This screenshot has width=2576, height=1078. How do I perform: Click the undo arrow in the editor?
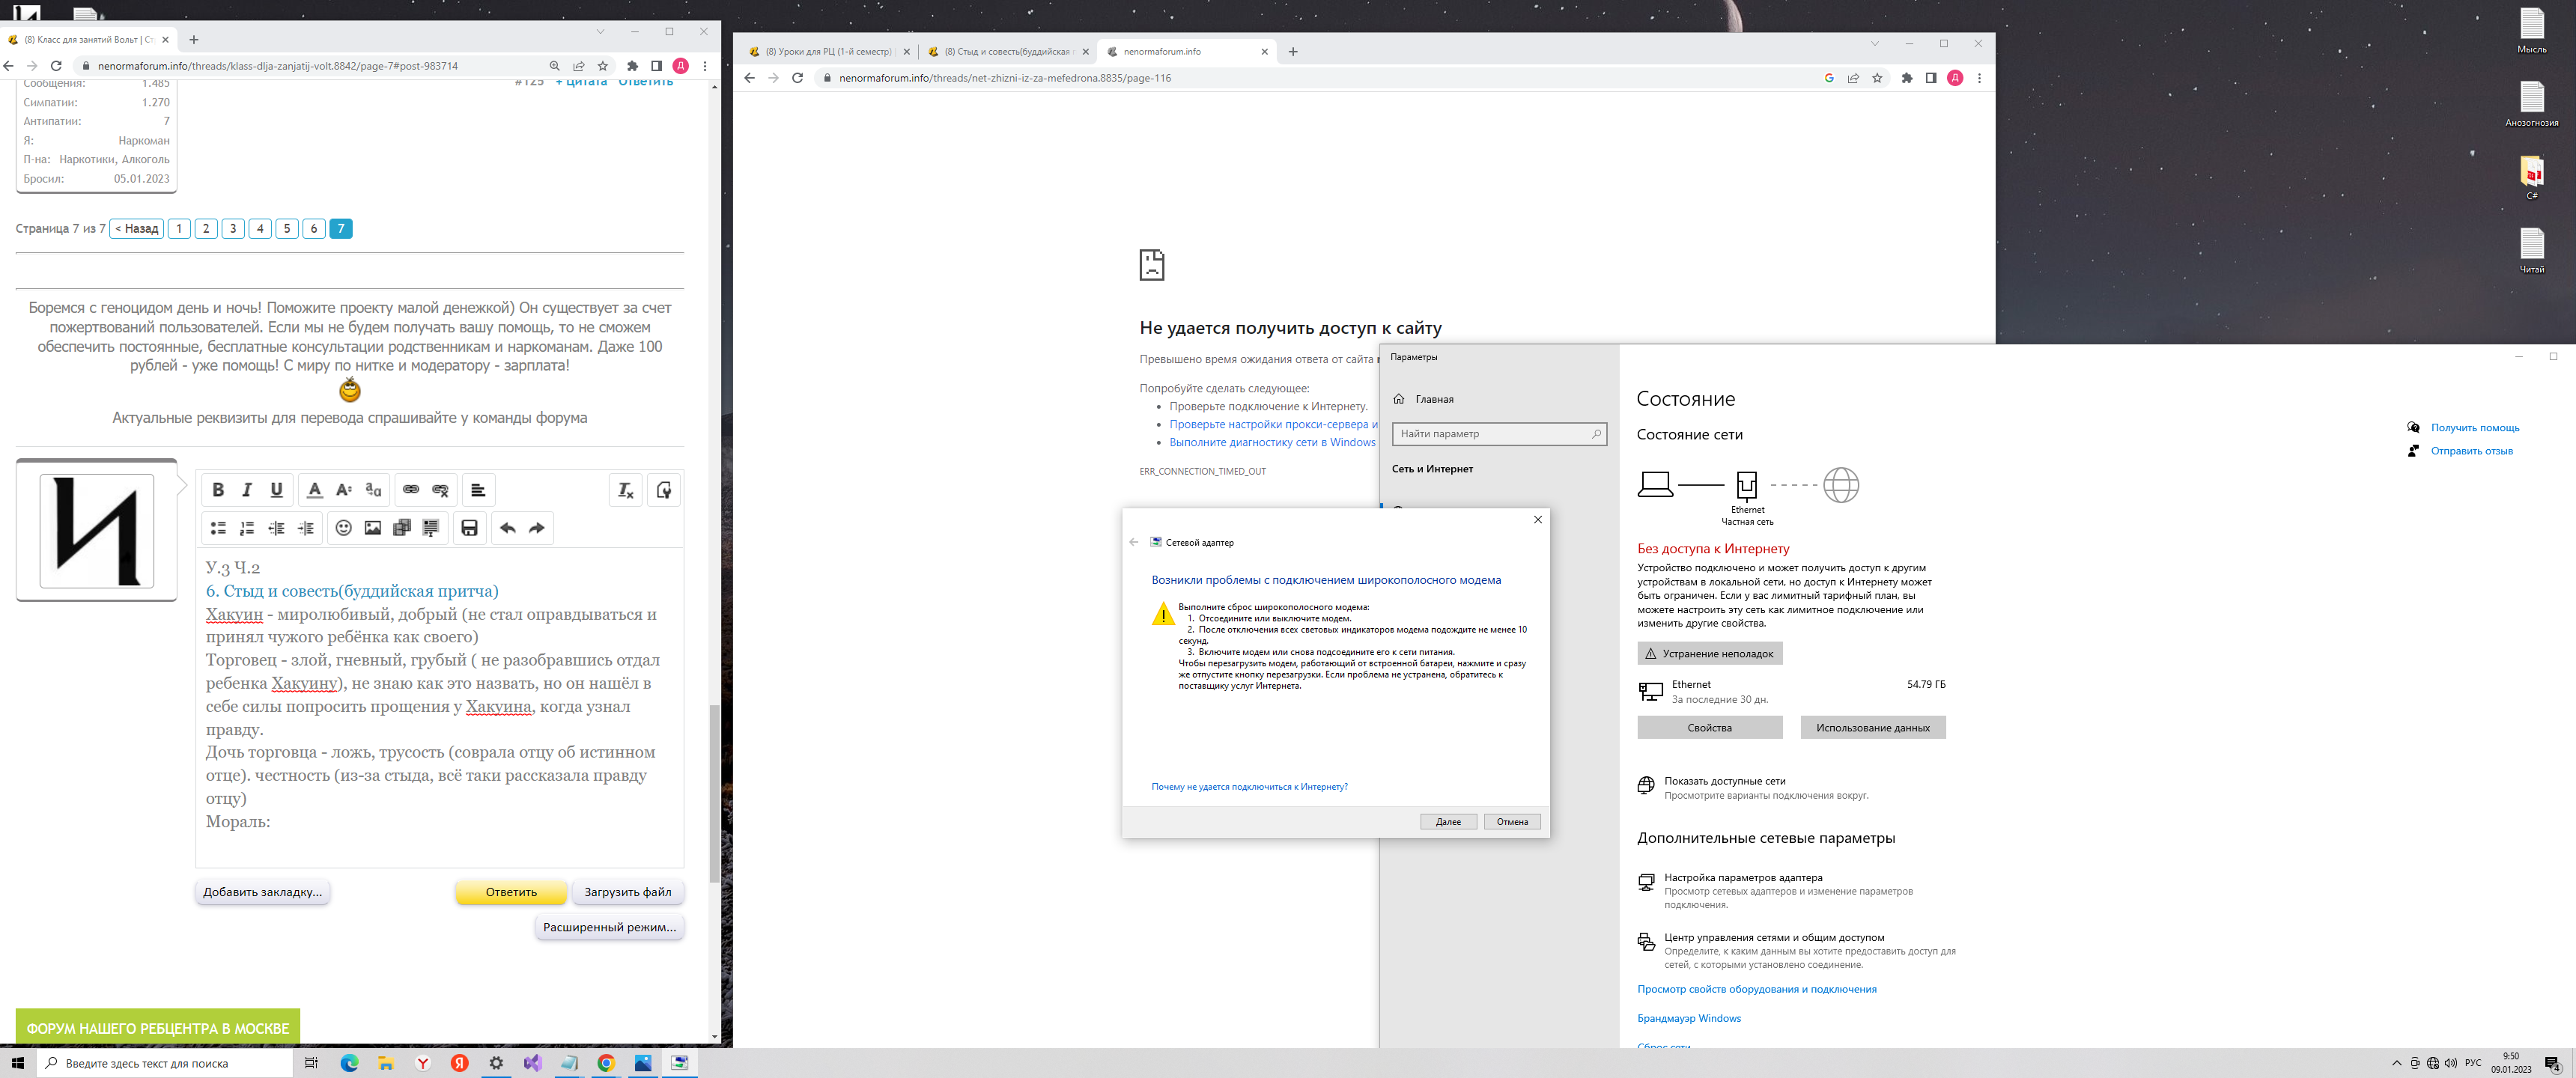pyautogui.click(x=508, y=528)
